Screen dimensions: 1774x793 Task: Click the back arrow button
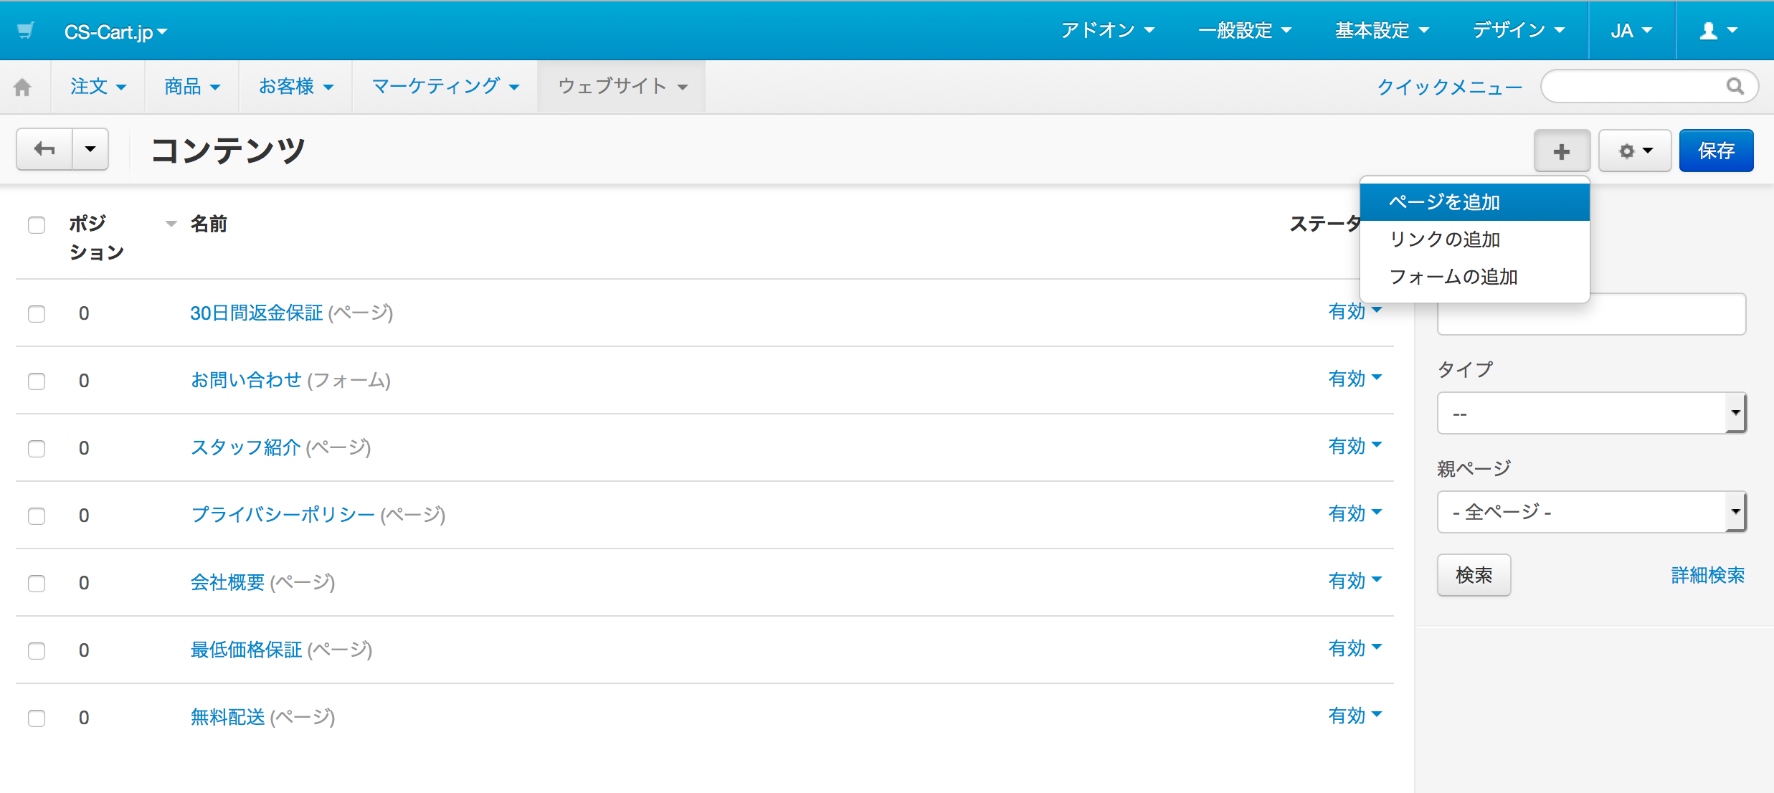[45, 149]
